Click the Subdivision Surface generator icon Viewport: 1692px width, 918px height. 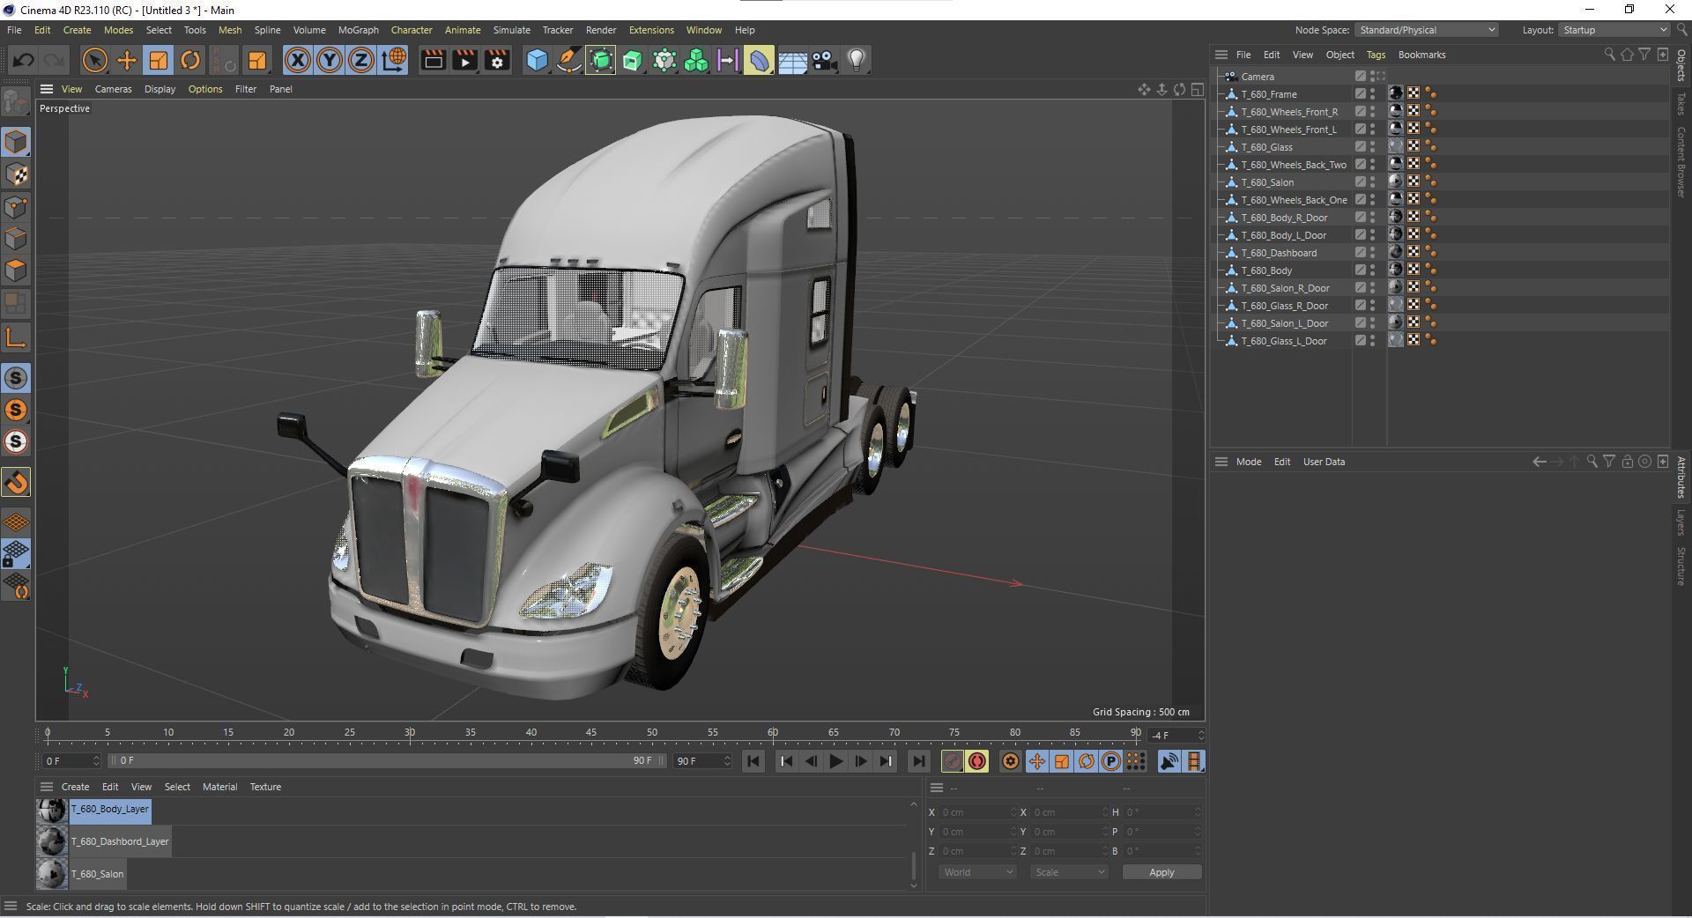(x=601, y=60)
